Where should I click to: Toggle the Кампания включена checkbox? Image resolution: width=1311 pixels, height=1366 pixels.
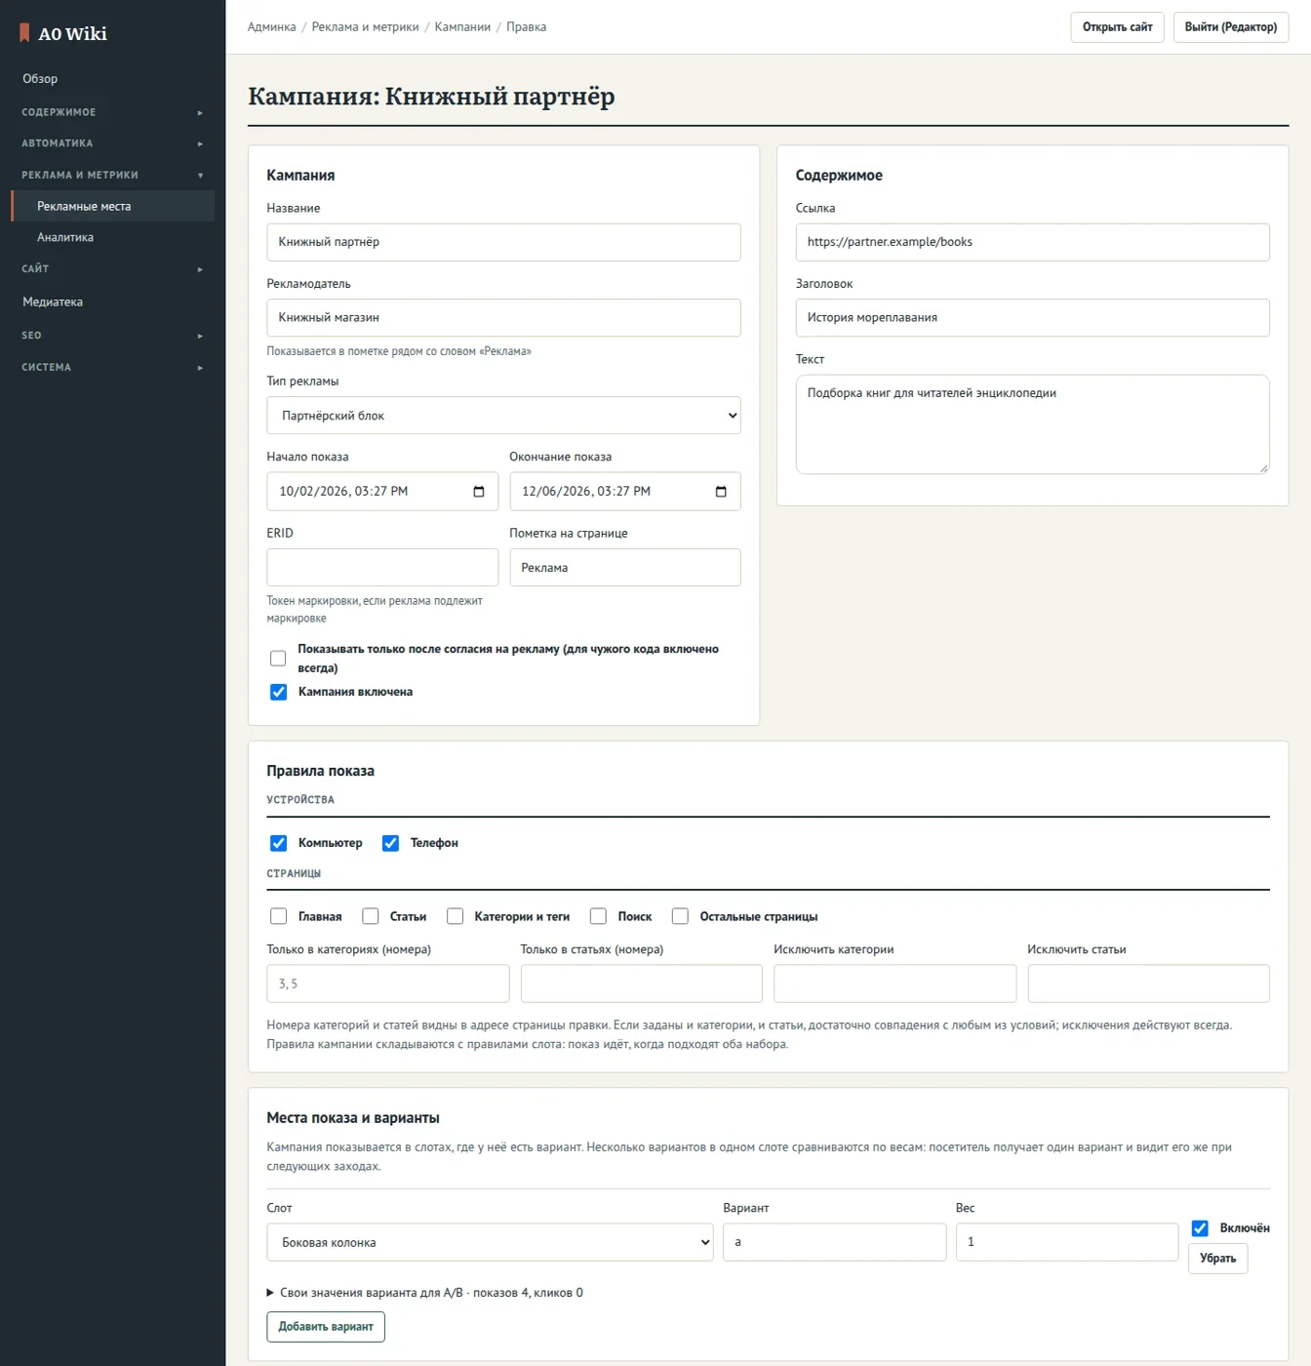coord(278,692)
